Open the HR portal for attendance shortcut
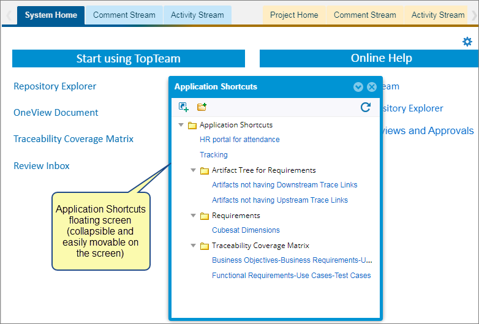 tap(240, 140)
